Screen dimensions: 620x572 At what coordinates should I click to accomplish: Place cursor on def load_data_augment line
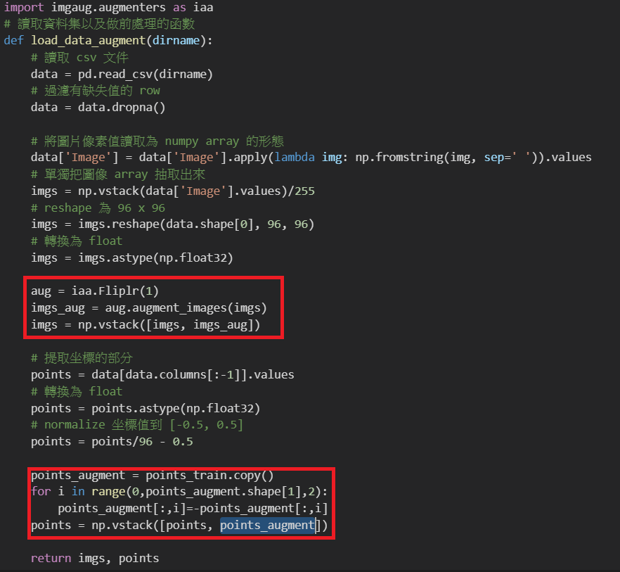pos(108,40)
